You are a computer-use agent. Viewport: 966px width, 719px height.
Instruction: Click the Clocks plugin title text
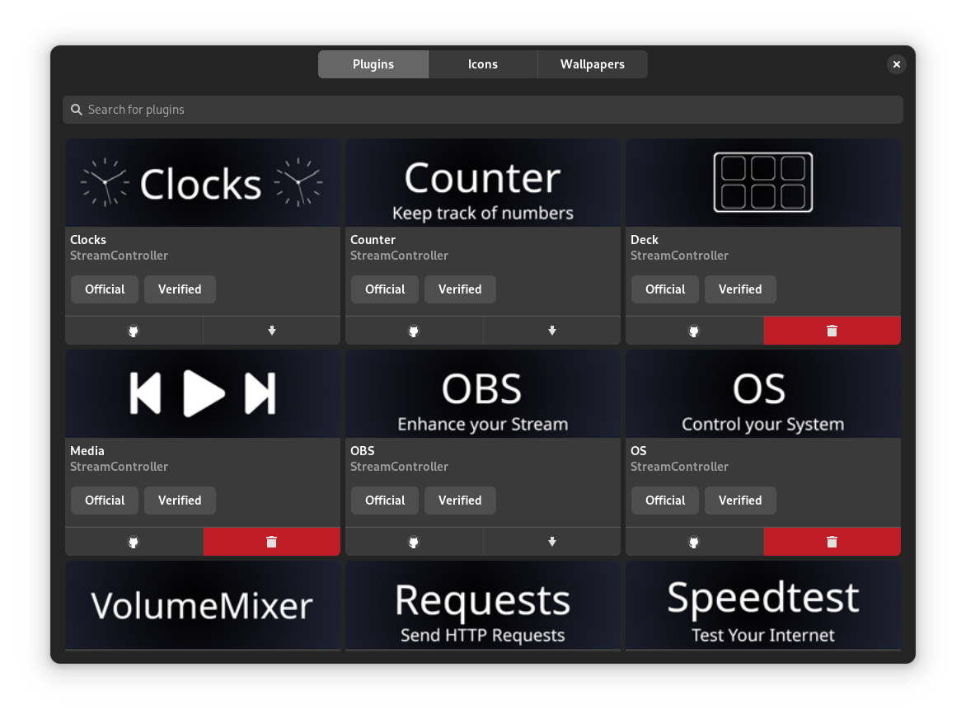(x=88, y=240)
